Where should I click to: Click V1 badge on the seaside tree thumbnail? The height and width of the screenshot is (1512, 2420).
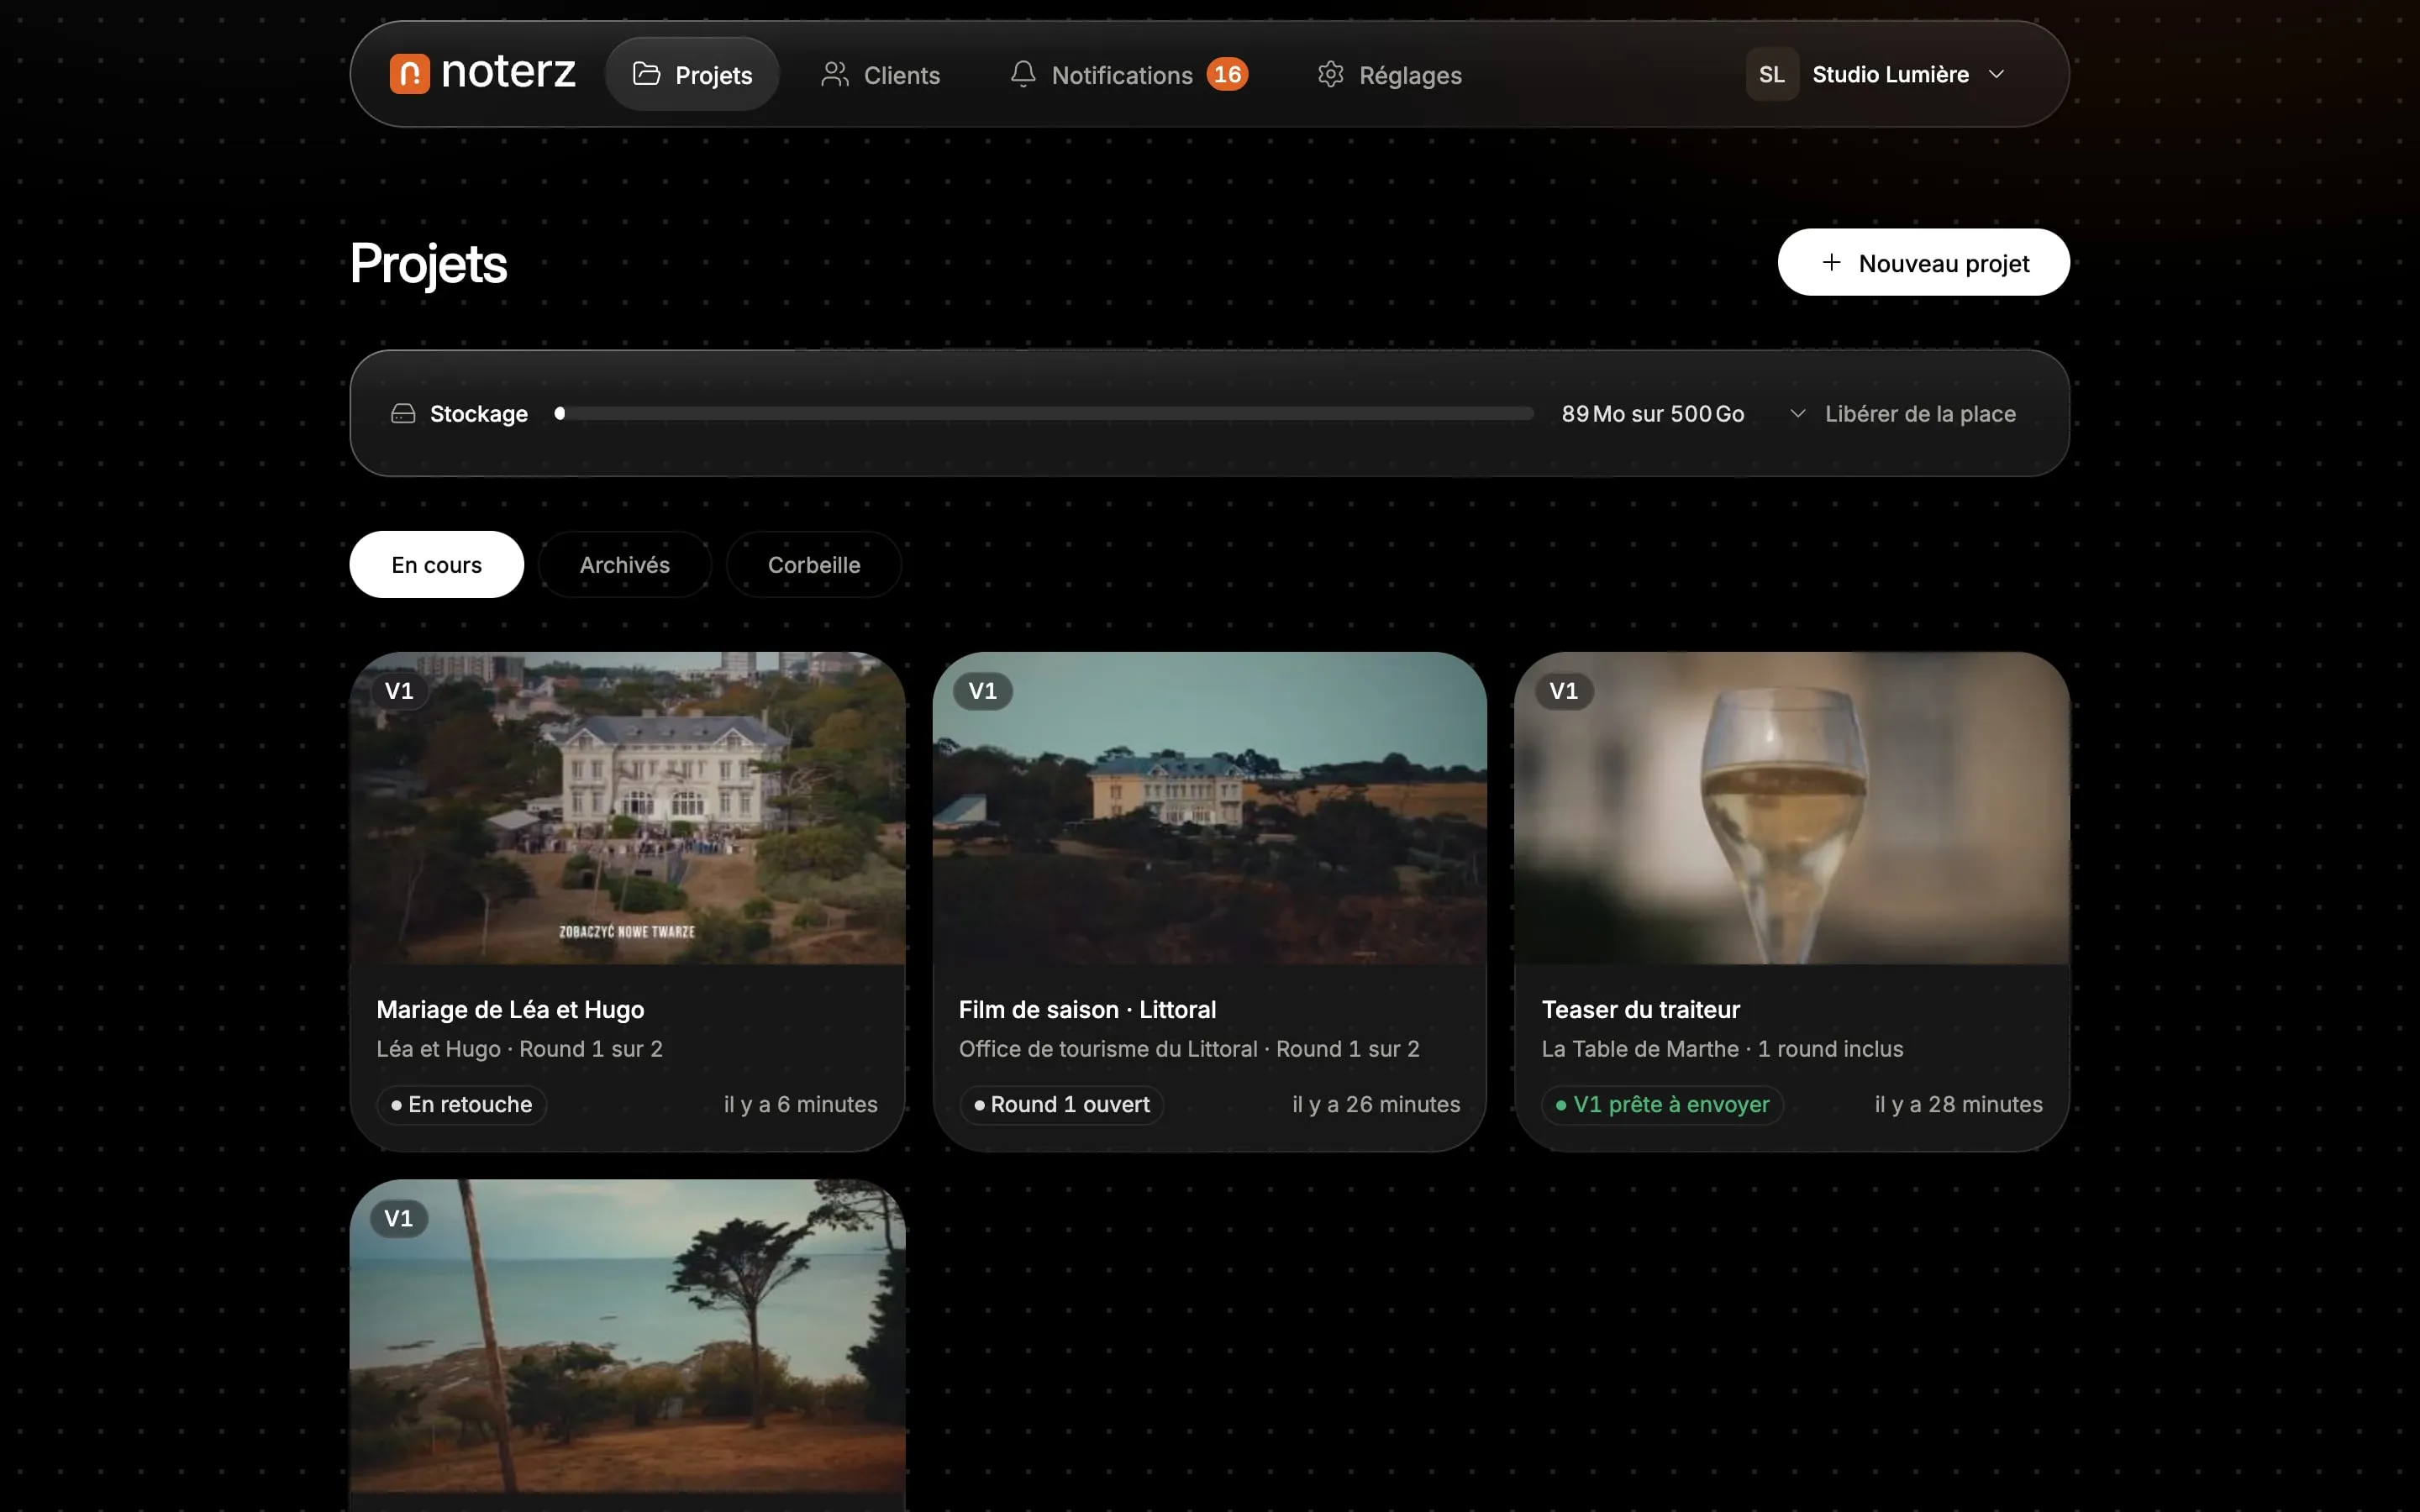[398, 1218]
